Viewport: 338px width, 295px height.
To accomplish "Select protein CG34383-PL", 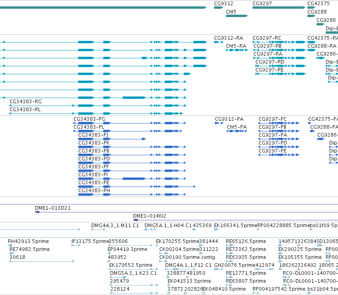I will 128,131.
